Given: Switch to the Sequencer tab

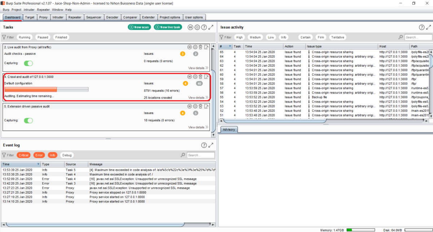Looking at the screenshot, I should (x=94, y=17).
